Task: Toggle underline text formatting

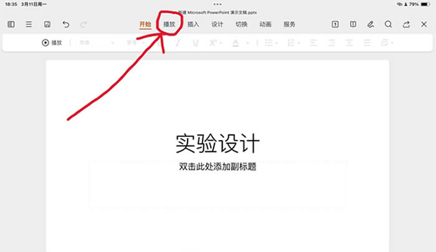Action: click(x=196, y=43)
